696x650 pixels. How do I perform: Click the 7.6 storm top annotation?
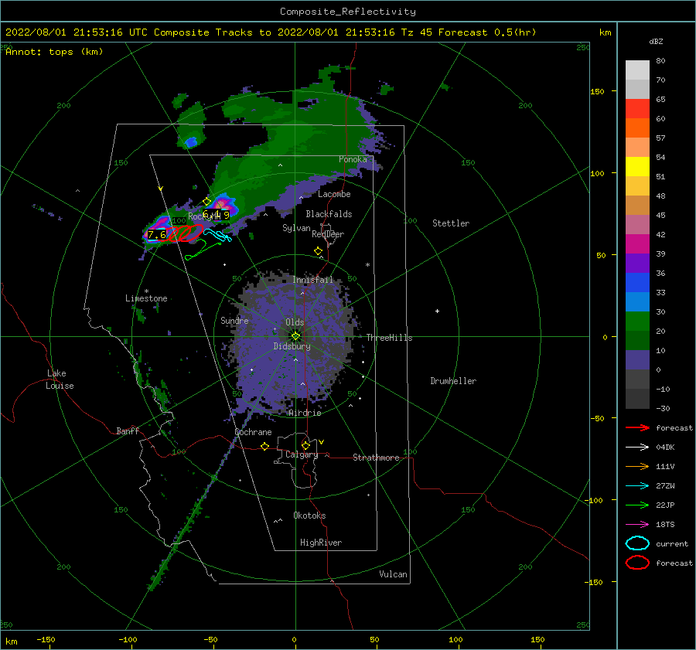pyautogui.click(x=157, y=235)
